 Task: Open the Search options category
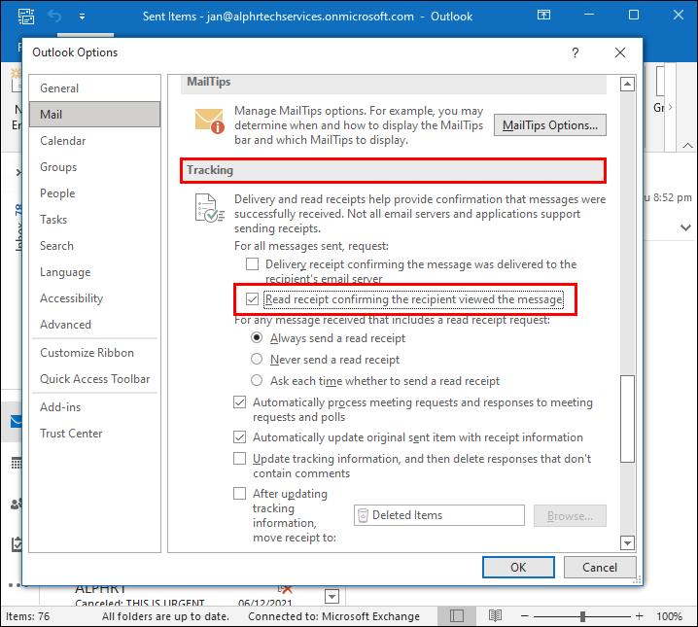click(95, 246)
